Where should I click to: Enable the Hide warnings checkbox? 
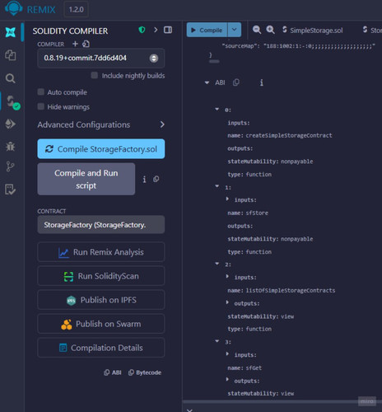point(41,106)
